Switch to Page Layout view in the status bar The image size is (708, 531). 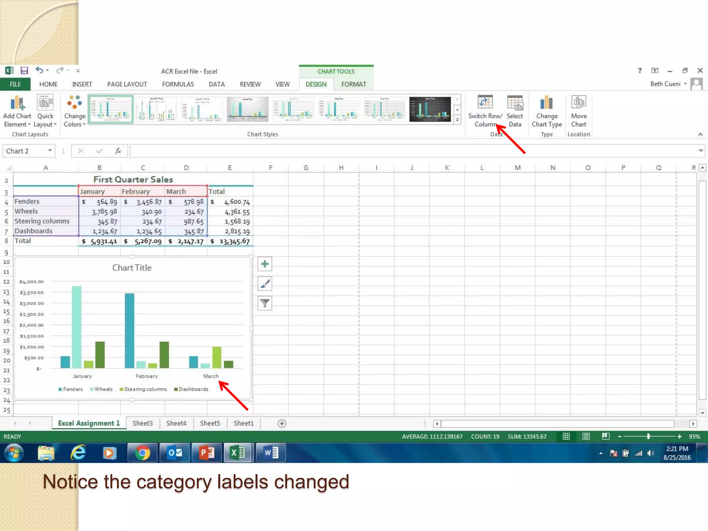pyautogui.click(x=586, y=436)
